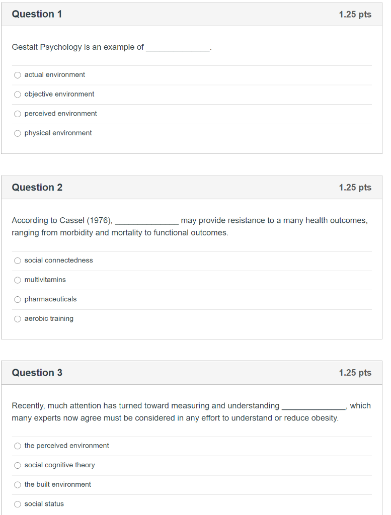Image resolution: width=391 pixels, height=515 pixels.
Task: Select the "multivitamins" option
Action: point(18,280)
